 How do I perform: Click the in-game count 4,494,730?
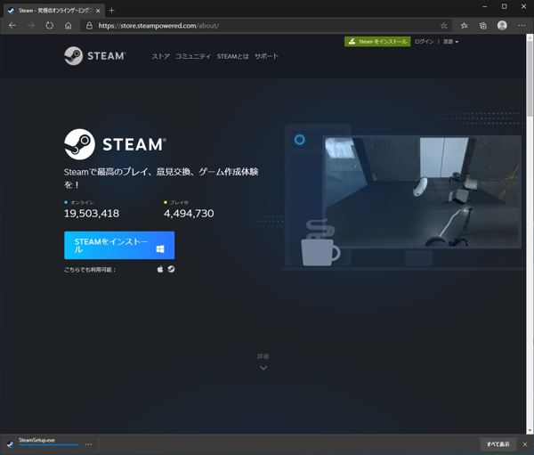(x=189, y=214)
